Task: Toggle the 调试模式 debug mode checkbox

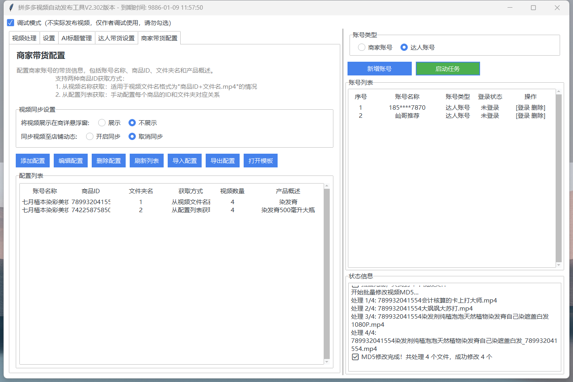Action: (11, 23)
